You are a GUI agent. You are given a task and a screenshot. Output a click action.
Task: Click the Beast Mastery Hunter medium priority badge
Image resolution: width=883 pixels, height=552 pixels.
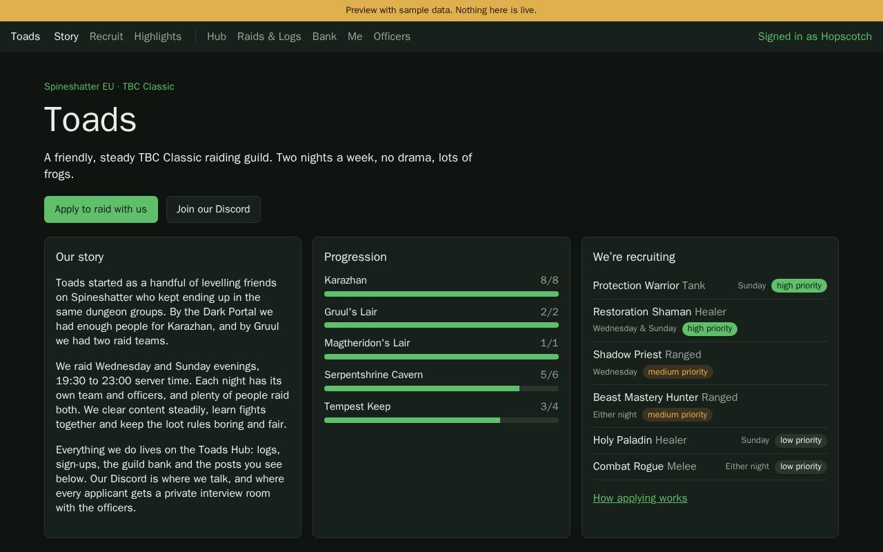[x=677, y=415]
